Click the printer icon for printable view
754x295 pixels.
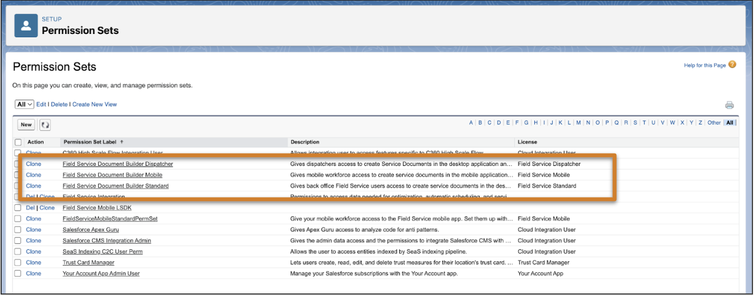pos(729,105)
